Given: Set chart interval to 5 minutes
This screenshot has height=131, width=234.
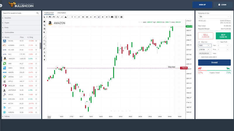Looking at the screenshot, I should [x=79, y=17].
